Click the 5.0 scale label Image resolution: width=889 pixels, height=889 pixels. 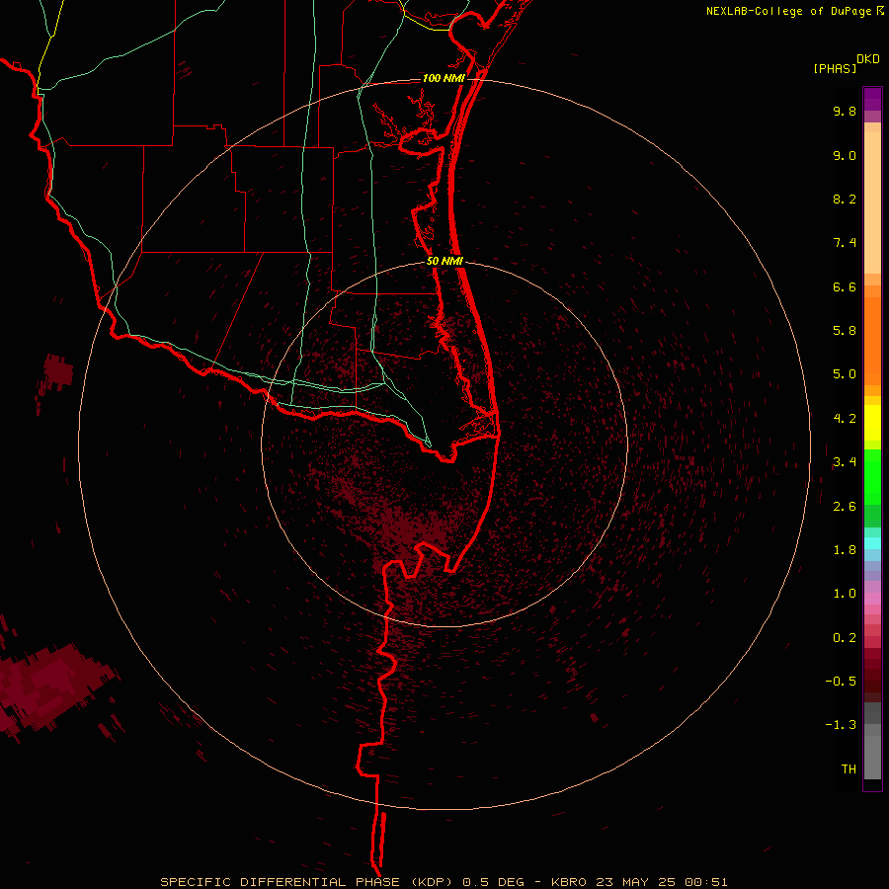845,374
